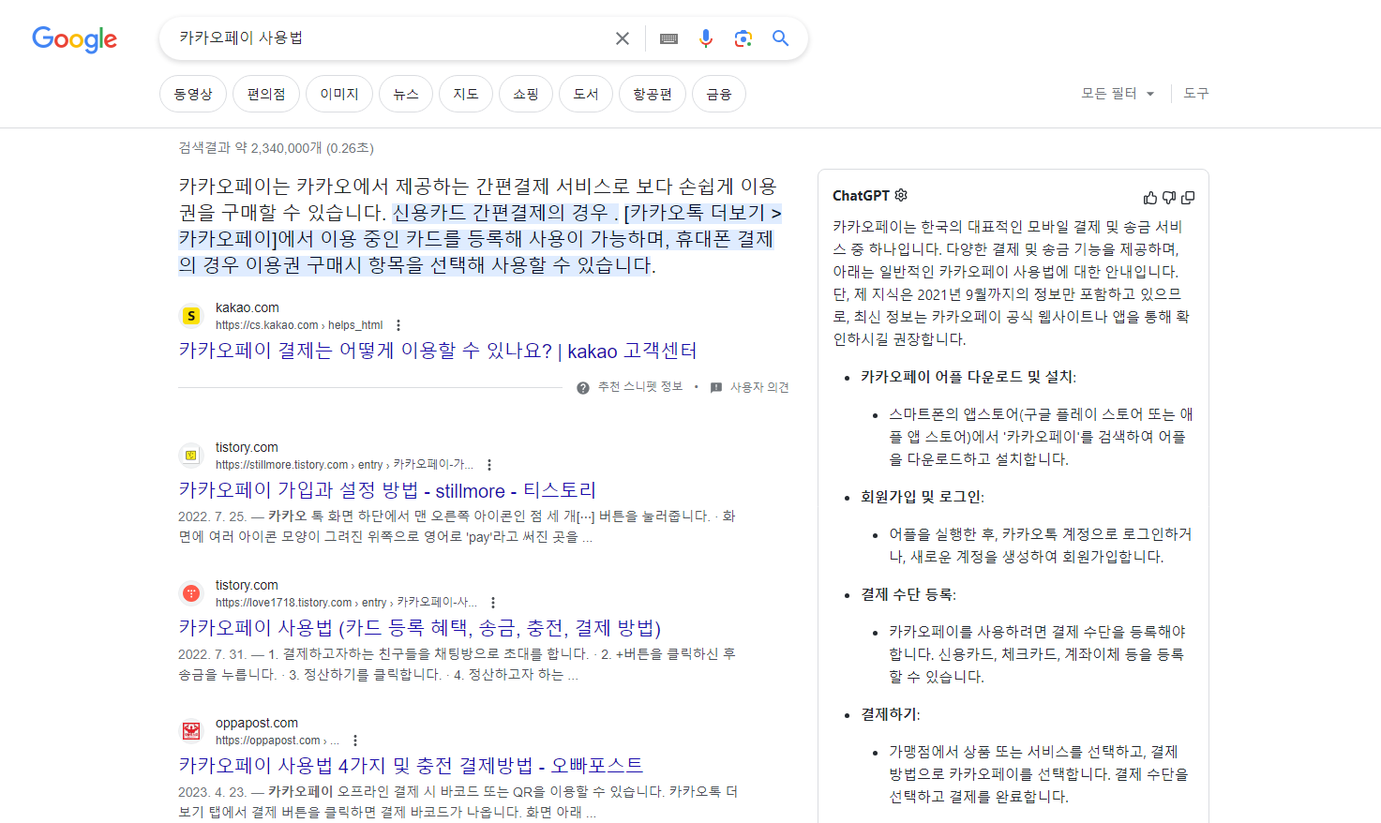Open Google Lens image search
The width and height of the screenshot is (1381, 823).
coord(743,37)
